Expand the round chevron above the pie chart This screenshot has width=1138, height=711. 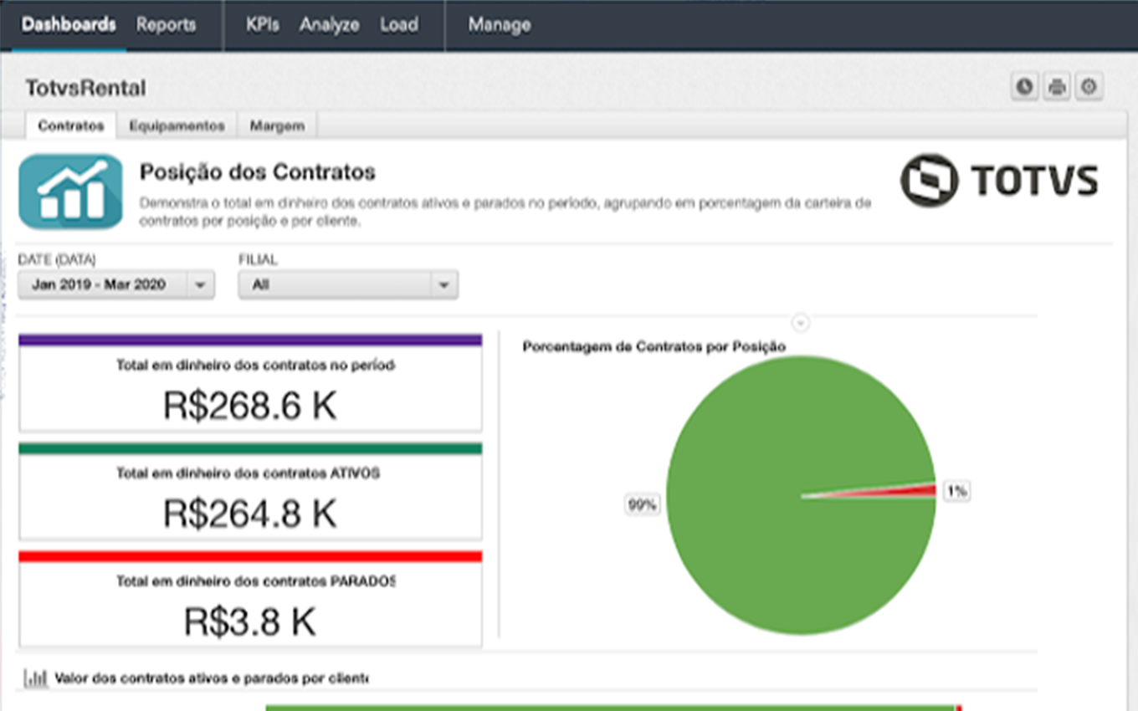pos(801,323)
